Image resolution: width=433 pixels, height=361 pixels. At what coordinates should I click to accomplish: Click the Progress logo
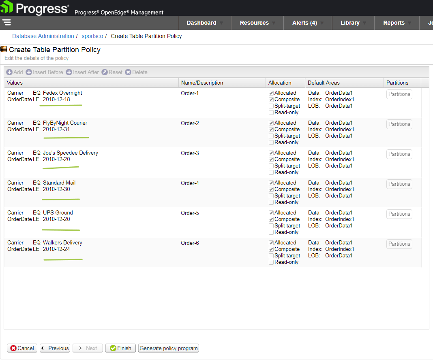click(x=34, y=8)
